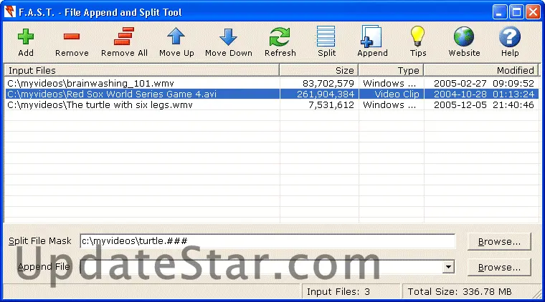Viewport: 545px width, 302px height.
Task: Click the window resize grip corner
Action: click(537, 294)
